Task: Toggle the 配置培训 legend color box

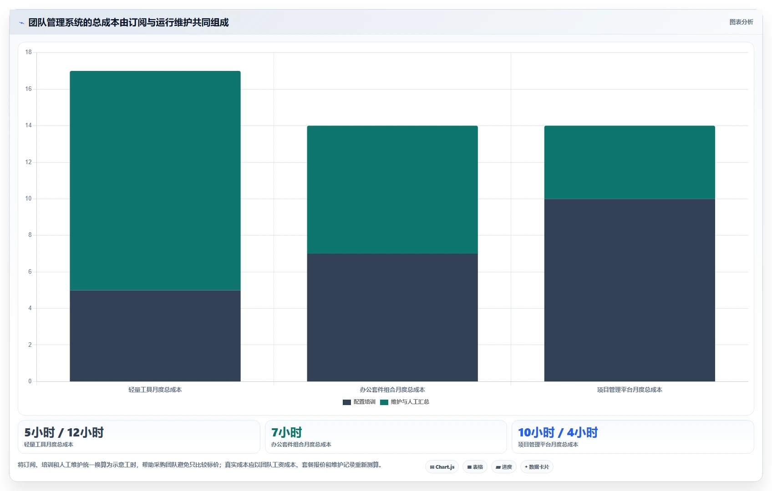Action: (x=346, y=402)
